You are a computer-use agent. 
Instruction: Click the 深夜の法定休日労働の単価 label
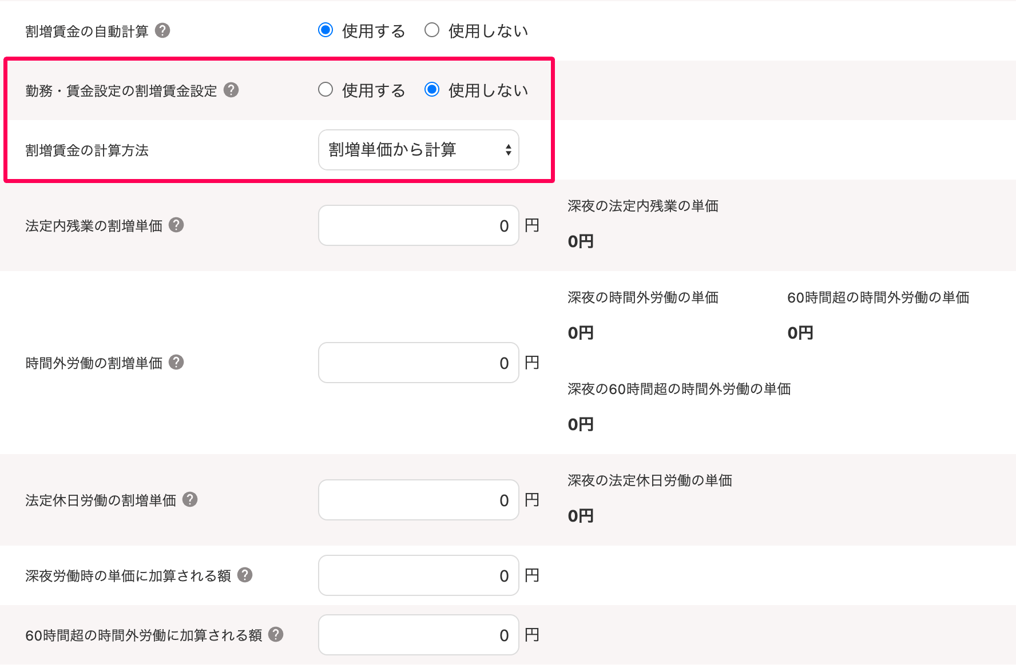(x=650, y=480)
